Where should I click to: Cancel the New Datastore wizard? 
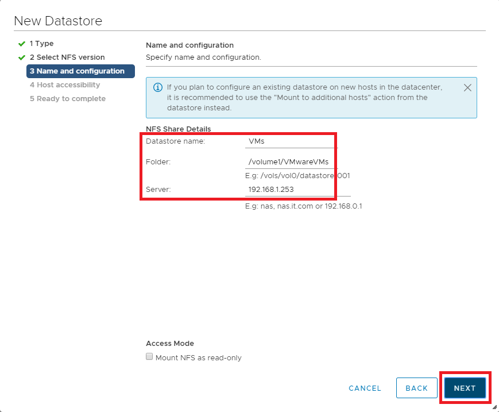[365, 388]
